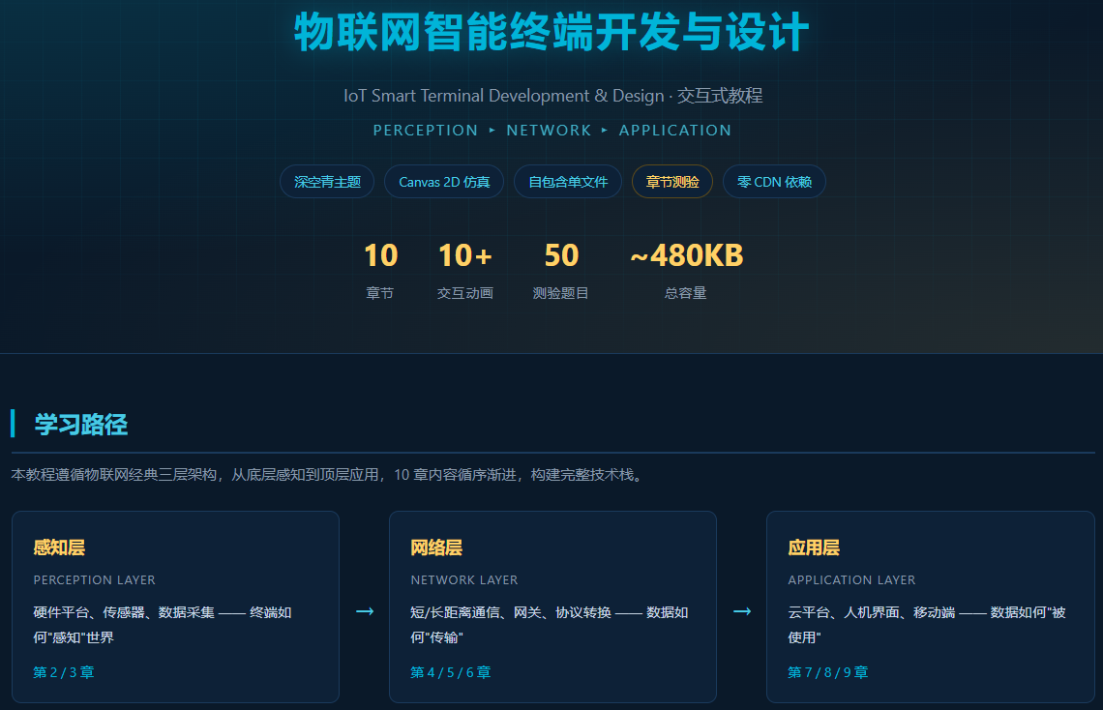Click the description 云平台、人机界面、移动端
Viewport: 1103px width, 710px height.
[927, 624]
